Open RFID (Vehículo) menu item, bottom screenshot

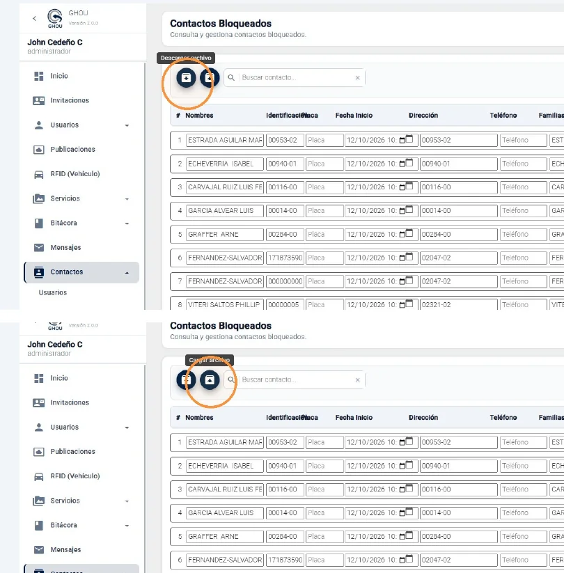pos(82,476)
